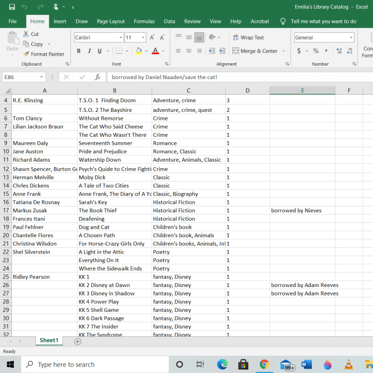Click the Increase Font Size icon
This screenshot has width=373, height=373.
click(x=153, y=38)
